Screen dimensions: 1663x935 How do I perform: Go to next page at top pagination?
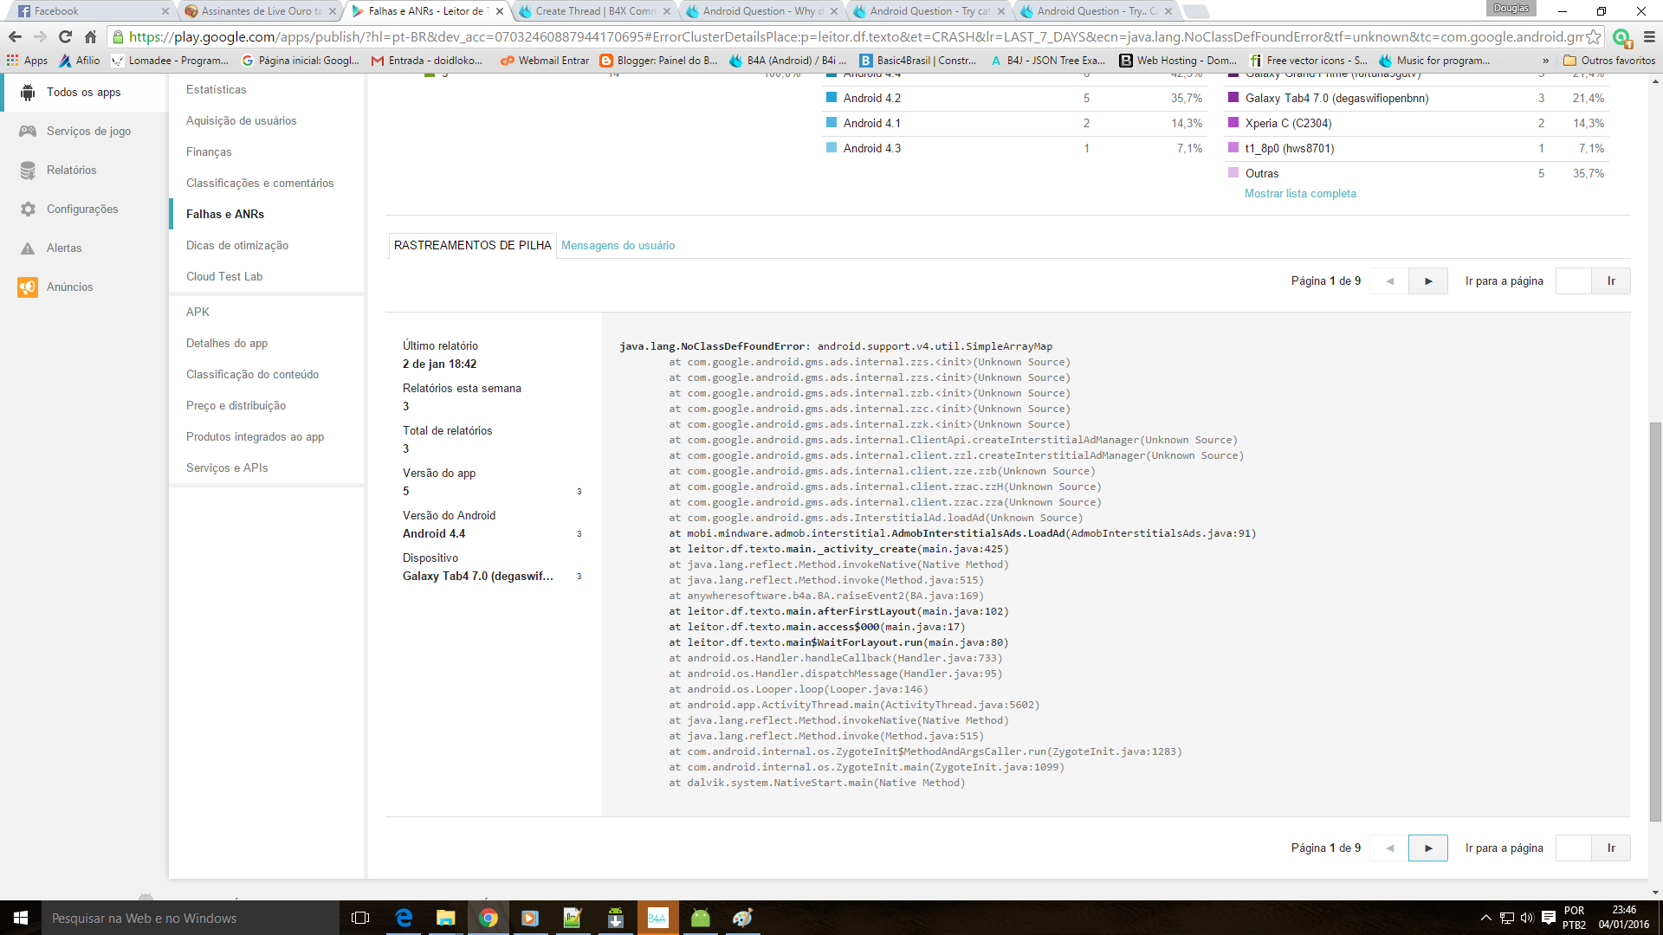(x=1428, y=281)
